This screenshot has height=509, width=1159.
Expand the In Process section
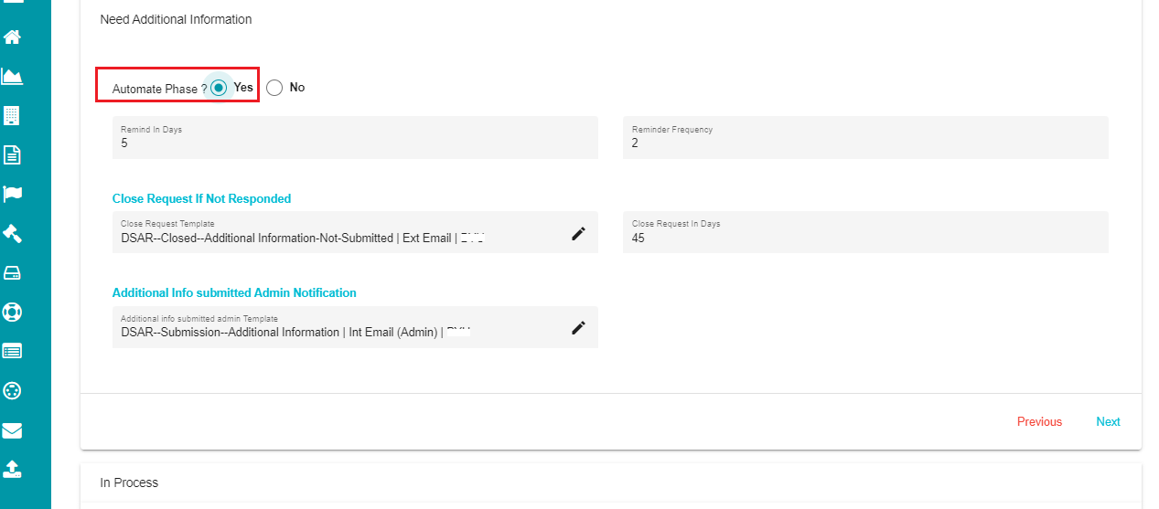click(x=611, y=482)
